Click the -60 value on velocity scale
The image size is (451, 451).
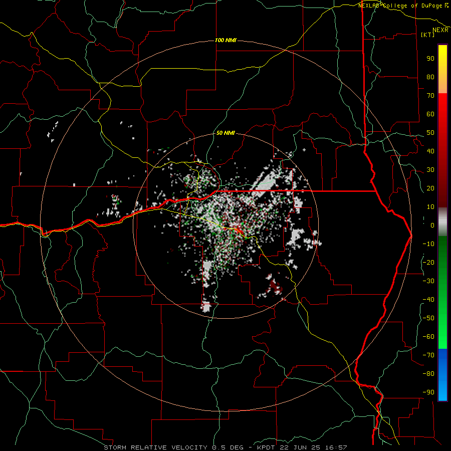tap(428, 337)
